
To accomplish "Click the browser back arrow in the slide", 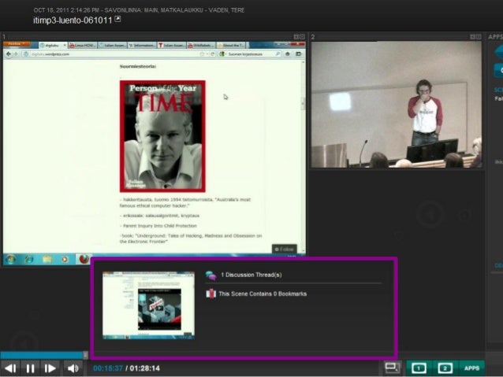I will coord(9,54).
